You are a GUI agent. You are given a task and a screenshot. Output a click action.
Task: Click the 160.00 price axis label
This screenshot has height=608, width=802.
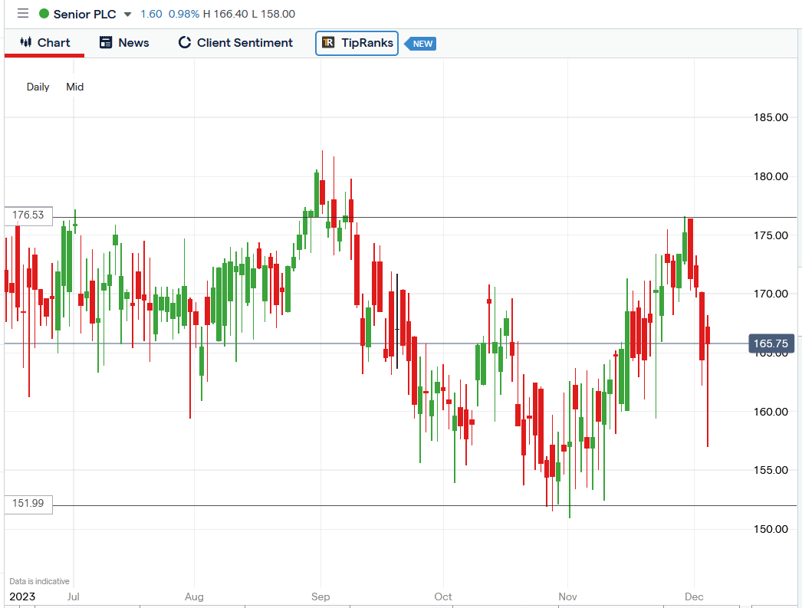coord(771,412)
